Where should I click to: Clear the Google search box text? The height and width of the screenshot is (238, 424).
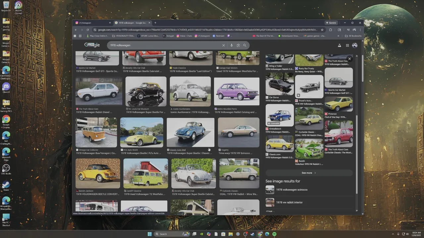click(x=223, y=45)
